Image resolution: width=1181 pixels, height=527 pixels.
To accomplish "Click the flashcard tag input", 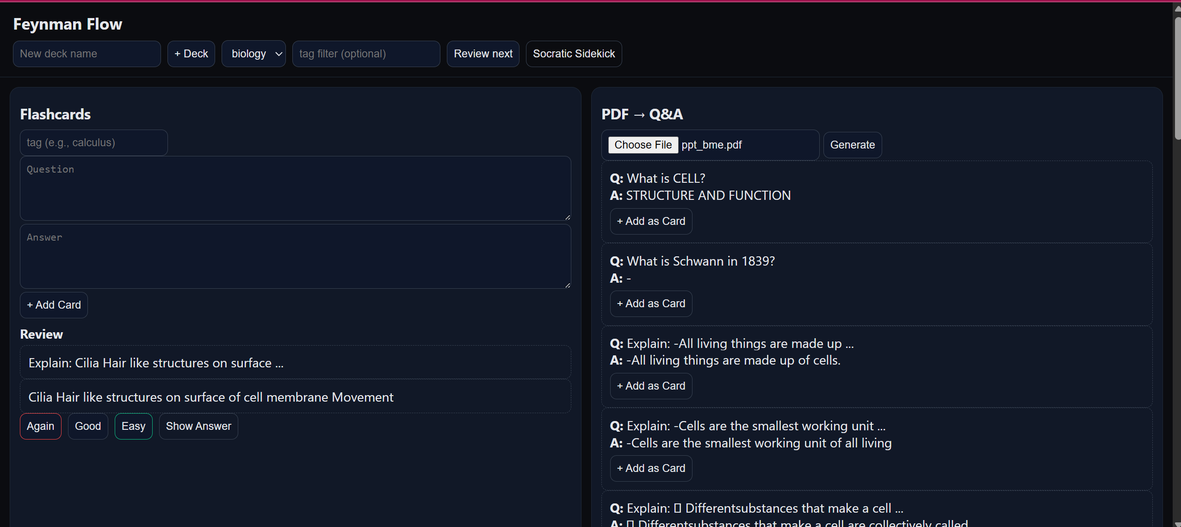I will pyautogui.click(x=93, y=143).
